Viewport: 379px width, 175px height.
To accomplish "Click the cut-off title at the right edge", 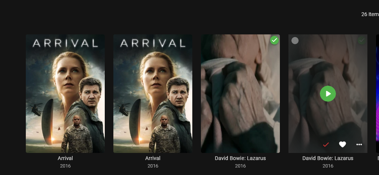I will tap(378, 158).
